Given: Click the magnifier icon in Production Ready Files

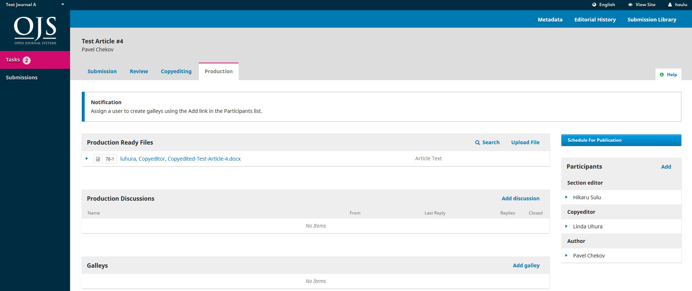Looking at the screenshot, I should (477, 142).
